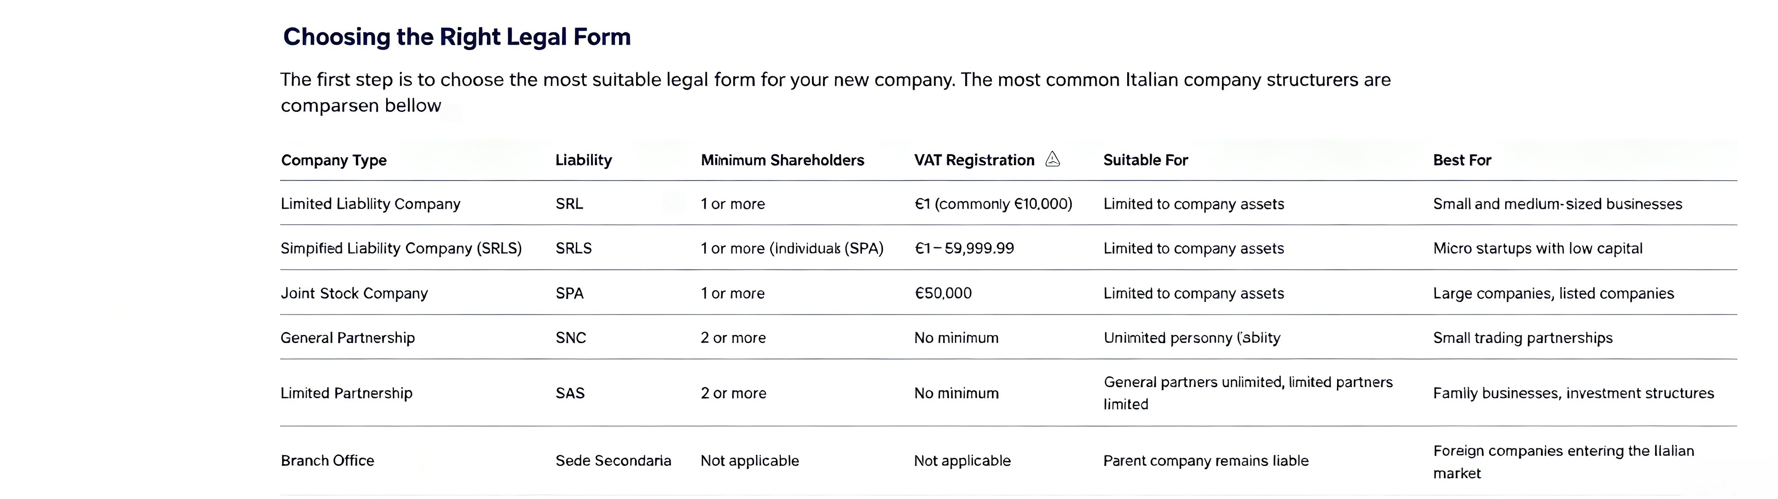The image size is (1778, 499).
Task: Select the Parent company remains liable cell
Action: tap(1205, 460)
